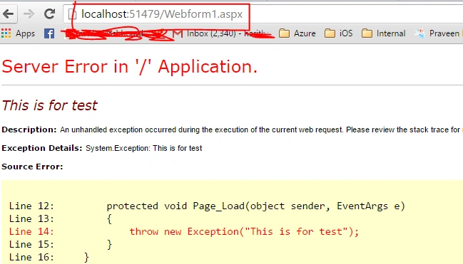Viewport: 463px width, 264px height.
Task: Open the Azure bookmarks folder
Action: 297,33
